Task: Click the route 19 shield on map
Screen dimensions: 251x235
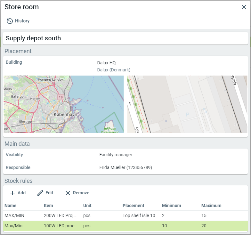Action: point(61,96)
